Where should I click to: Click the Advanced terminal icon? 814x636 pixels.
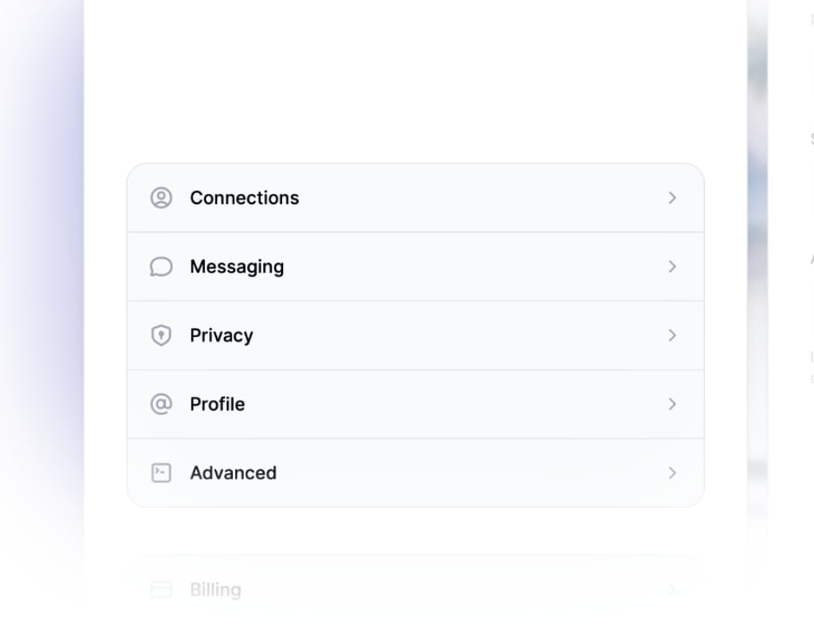click(161, 472)
